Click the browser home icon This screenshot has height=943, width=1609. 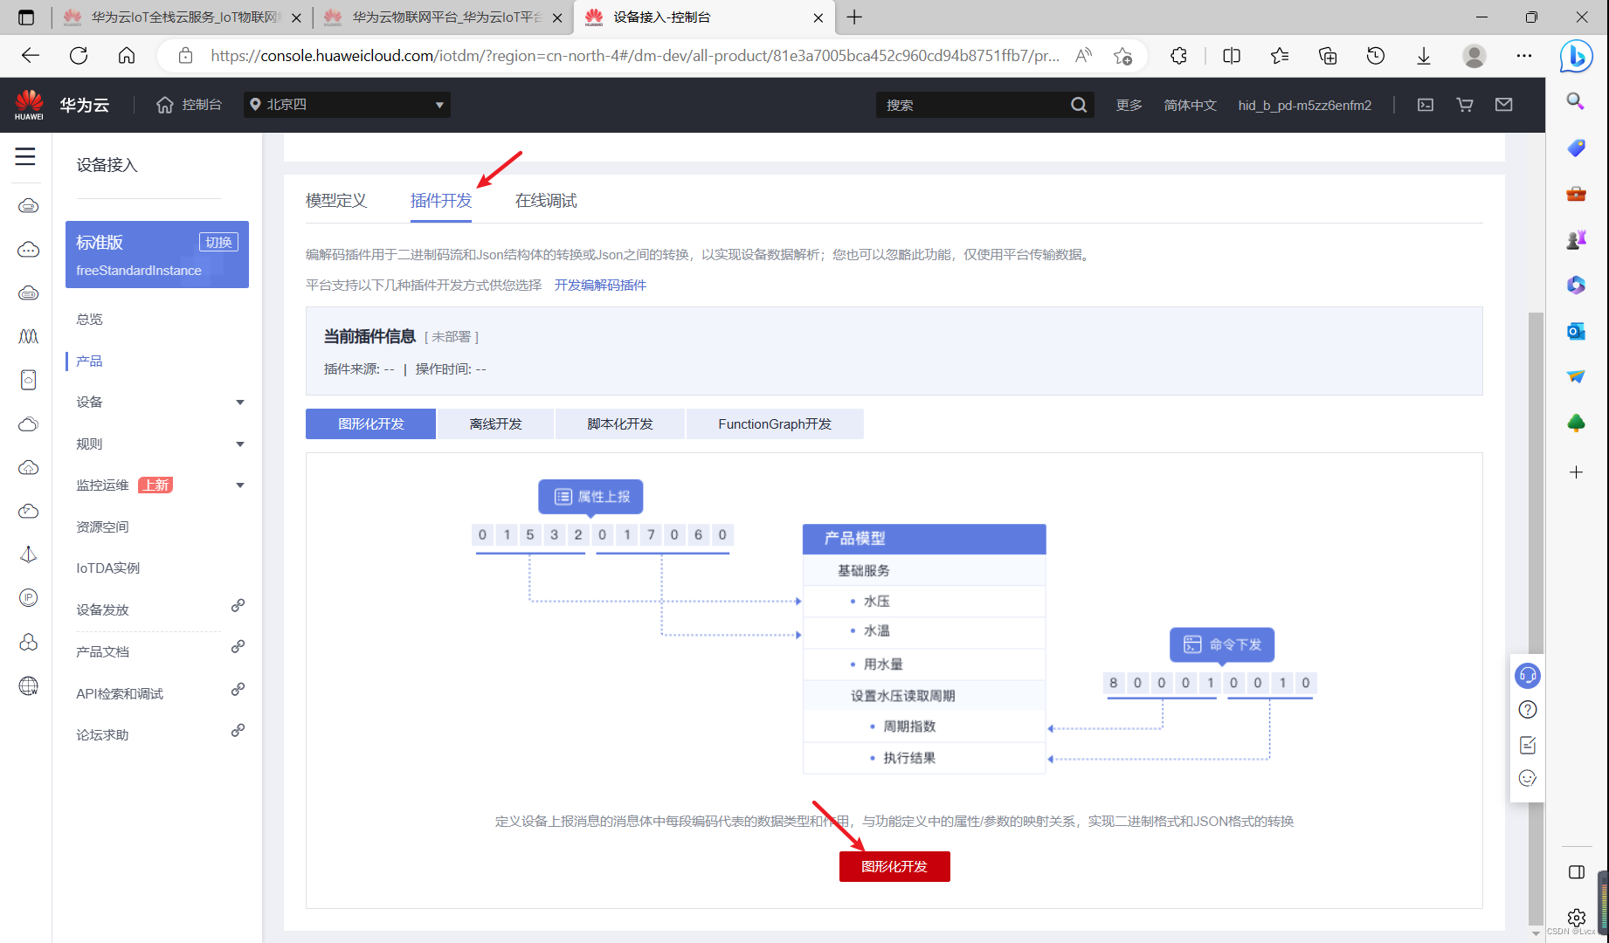(x=127, y=56)
